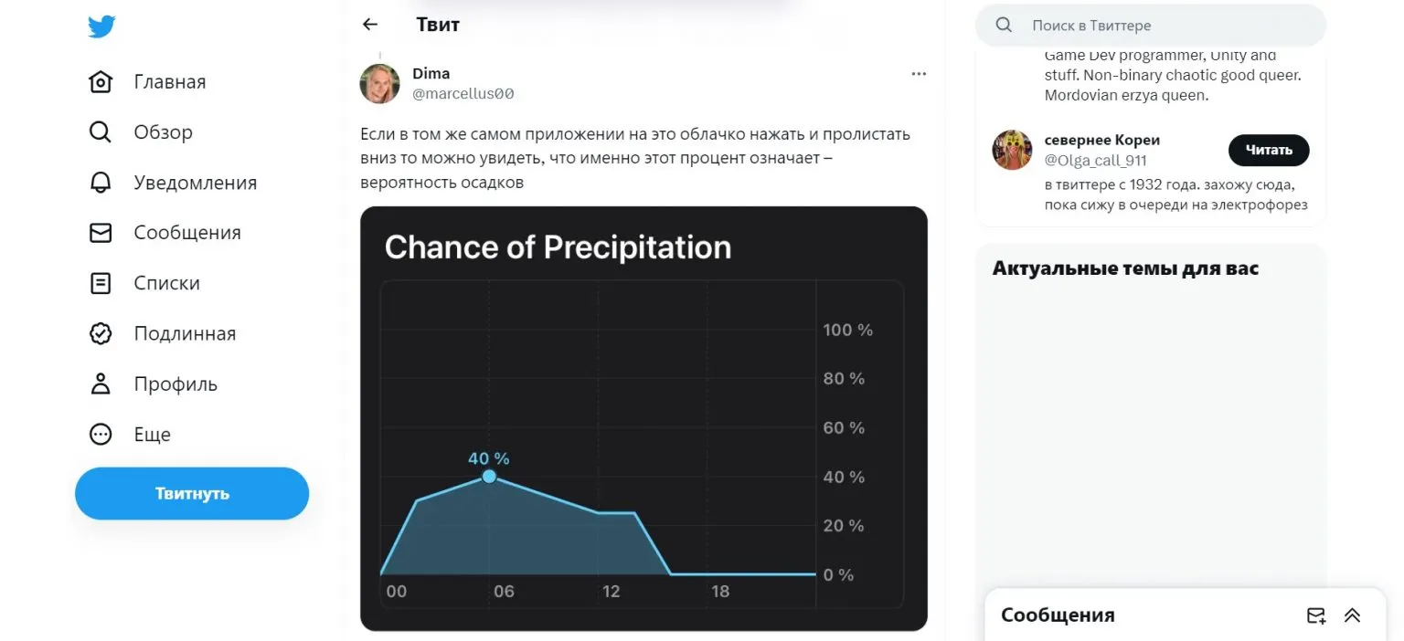
Task: Click the Twitter bird logo
Action: point(101,27)
